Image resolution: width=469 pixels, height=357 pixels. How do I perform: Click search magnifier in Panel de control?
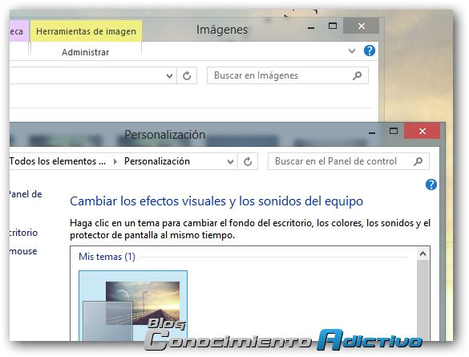point(418,161)
